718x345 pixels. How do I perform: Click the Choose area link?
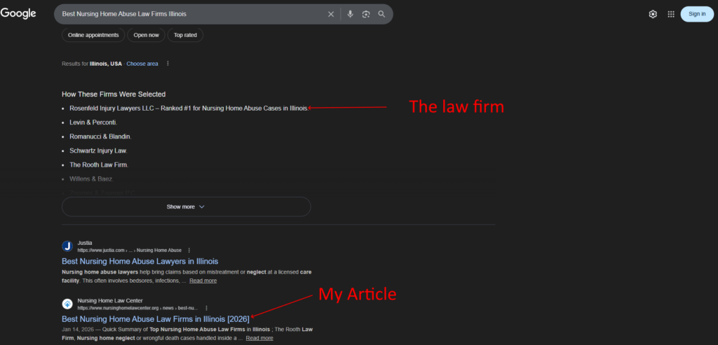click(x=142, y=64)
